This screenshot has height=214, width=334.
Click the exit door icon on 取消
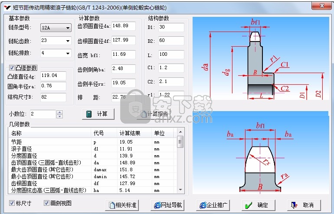click(294, 205)
